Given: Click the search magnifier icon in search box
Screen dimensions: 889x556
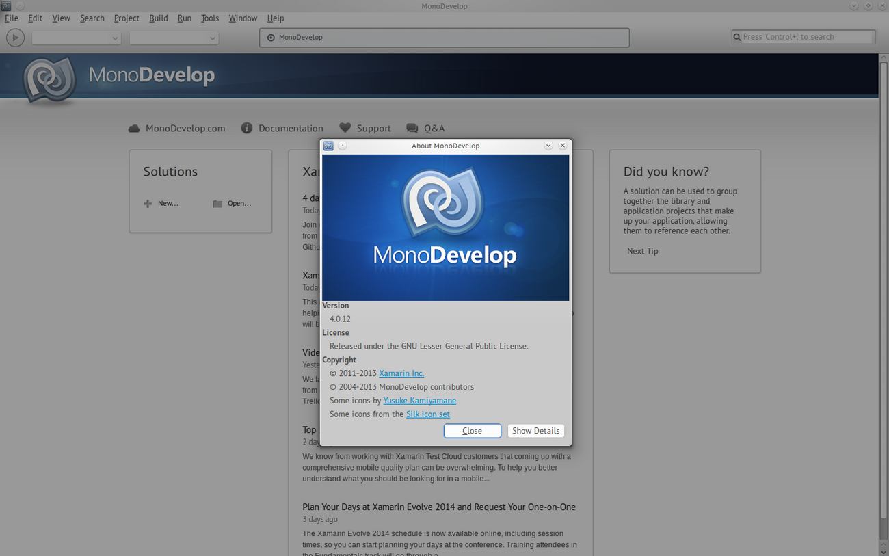Looking at the screenshot, I should tap(737, 37).
